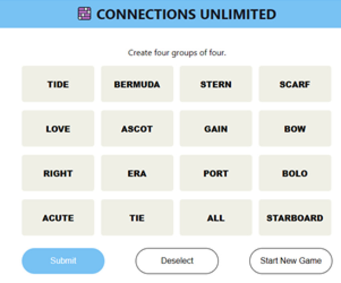Viewport: 341px width, 283px height.
Task: Pick the PORT tile
Action: [x=216, y=173]
